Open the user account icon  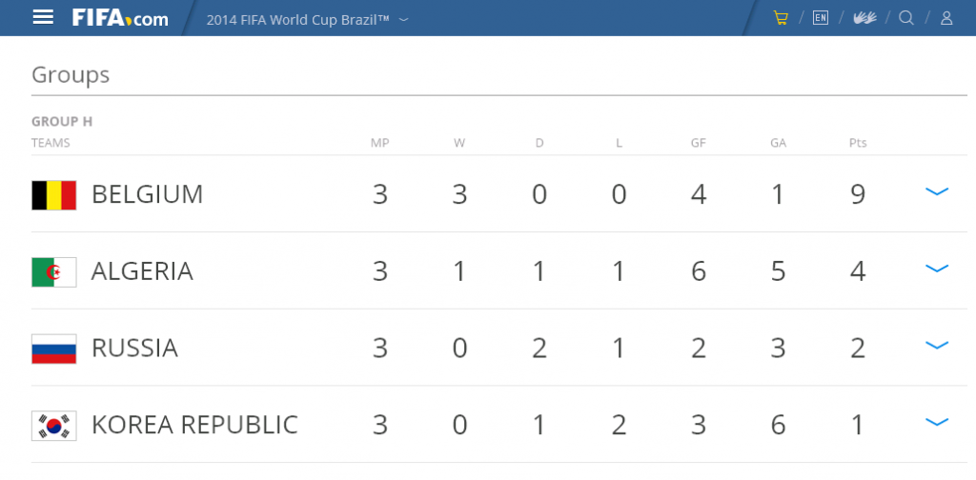tap(946, 17)
